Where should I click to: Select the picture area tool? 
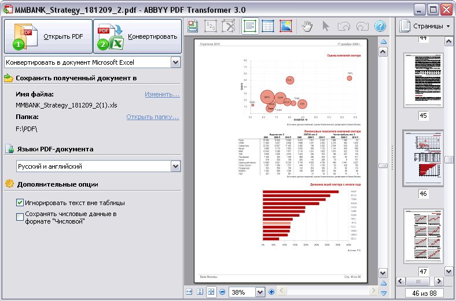(286, 26)
